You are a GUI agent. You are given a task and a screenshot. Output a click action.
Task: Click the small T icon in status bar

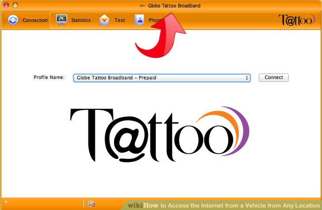click(6, 202)
